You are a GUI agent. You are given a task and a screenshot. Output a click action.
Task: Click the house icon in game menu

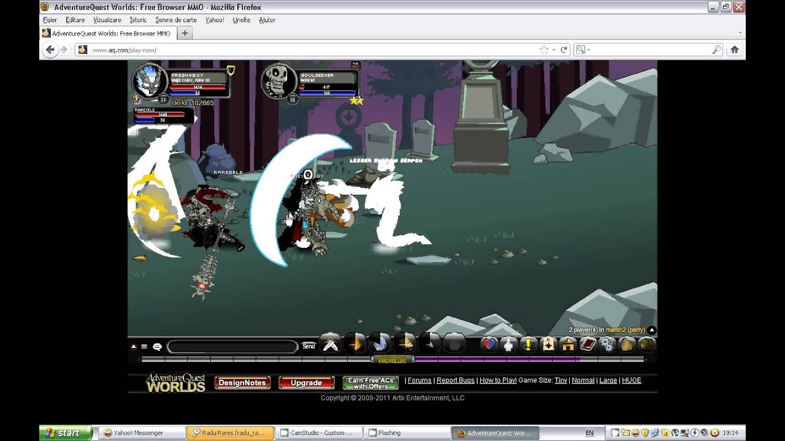pyautogui.click(x=568, y=345)
